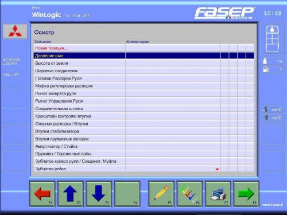
Task: Click the colored checkmarks F6 button
Action: pos(189,194)
